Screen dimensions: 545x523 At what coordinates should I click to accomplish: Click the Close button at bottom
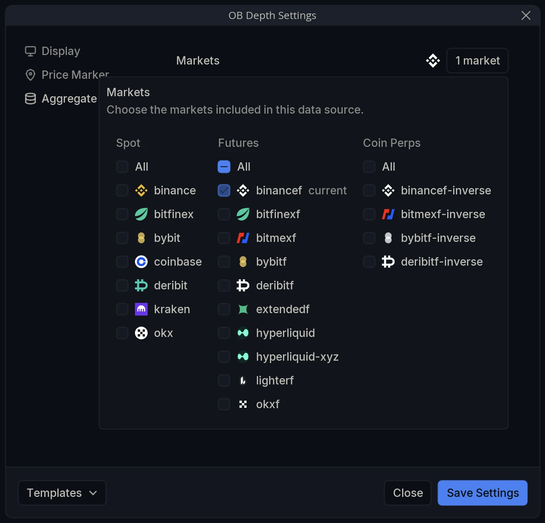[x=408, y=493]
